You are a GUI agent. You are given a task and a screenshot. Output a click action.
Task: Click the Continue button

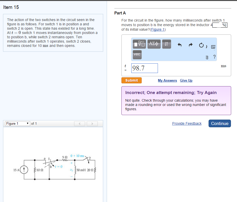coord(220,123)
